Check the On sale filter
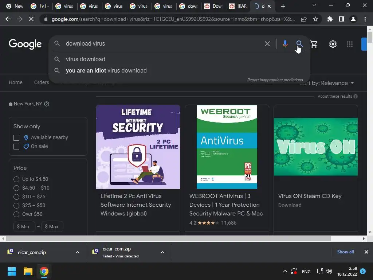The width and height of the screenshot is (373, 280). click(x=16, y=147)
